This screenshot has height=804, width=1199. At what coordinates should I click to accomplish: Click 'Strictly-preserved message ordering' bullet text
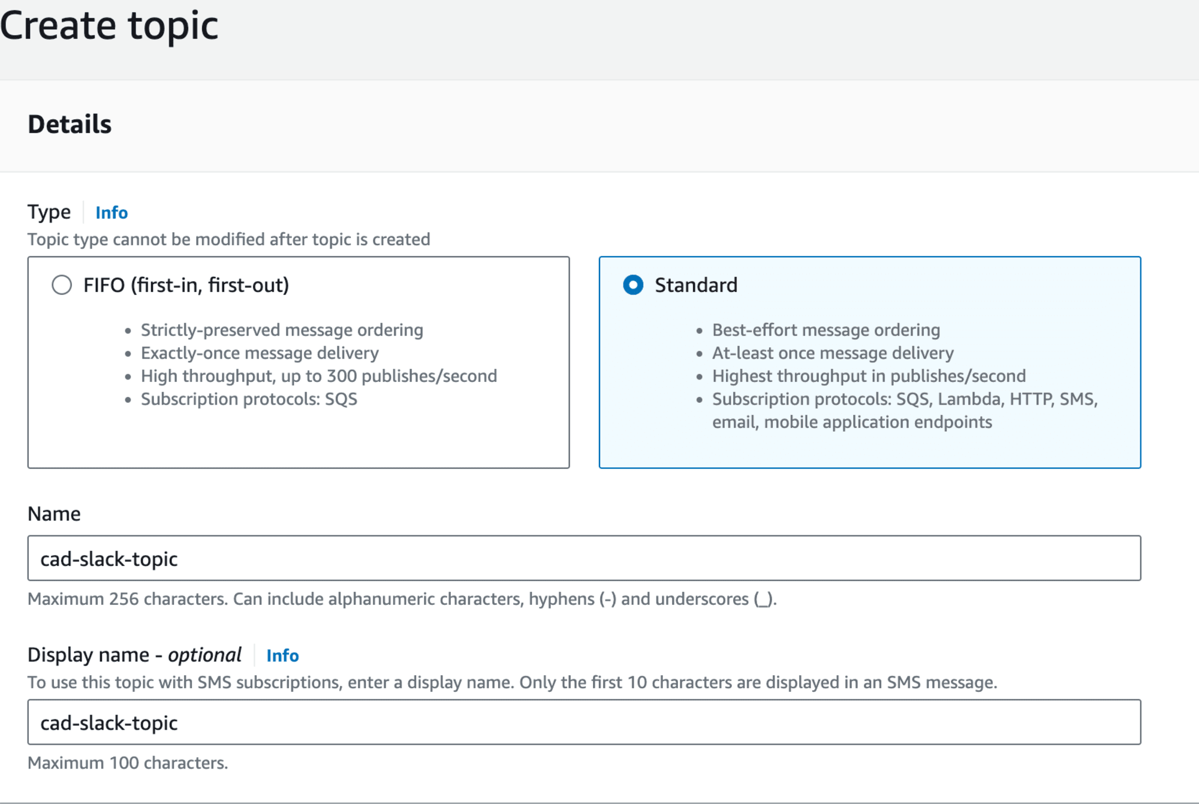tap(282, 330)
